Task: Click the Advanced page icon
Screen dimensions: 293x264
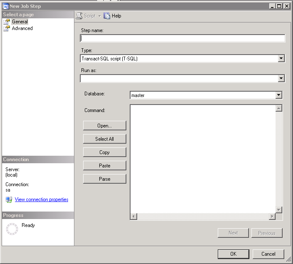Action: 7,28
